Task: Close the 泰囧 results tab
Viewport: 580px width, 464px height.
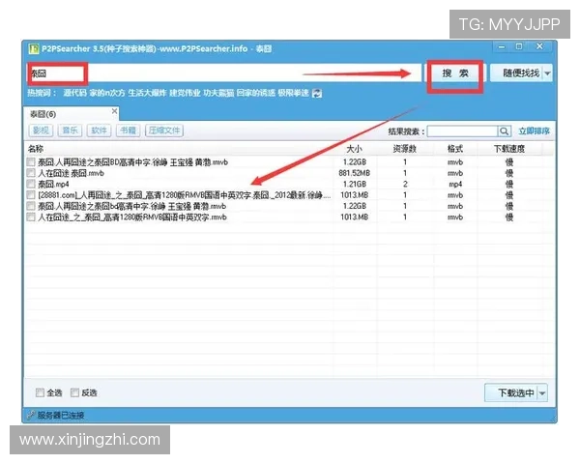Action: coord(113,112)
